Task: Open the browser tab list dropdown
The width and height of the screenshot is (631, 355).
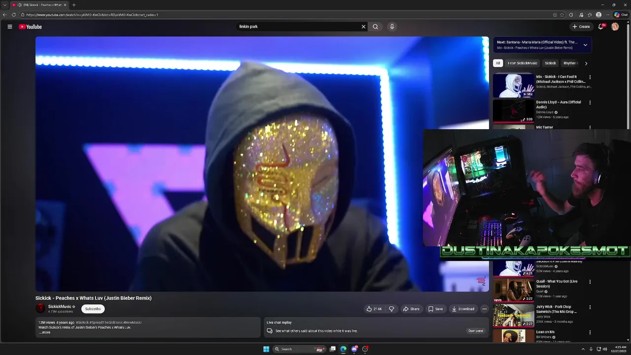Action: 4,5
